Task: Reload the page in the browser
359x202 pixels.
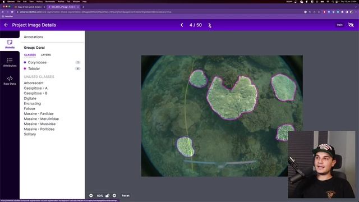Action: tap(12, 12)
